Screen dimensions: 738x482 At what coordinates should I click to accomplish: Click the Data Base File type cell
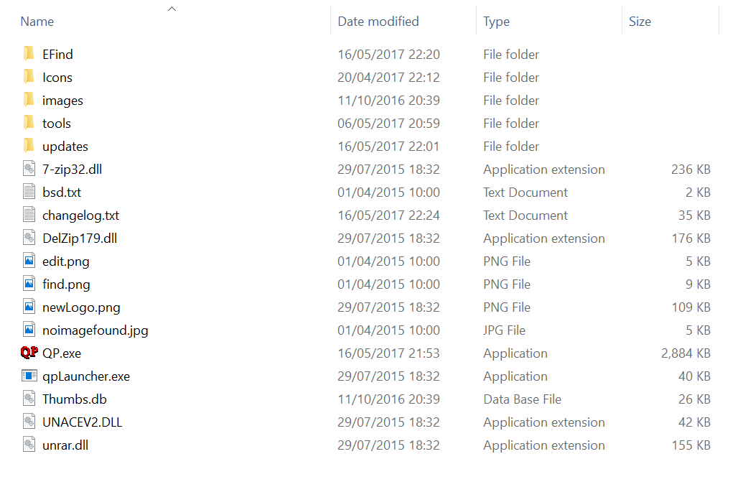click(522, 399)
